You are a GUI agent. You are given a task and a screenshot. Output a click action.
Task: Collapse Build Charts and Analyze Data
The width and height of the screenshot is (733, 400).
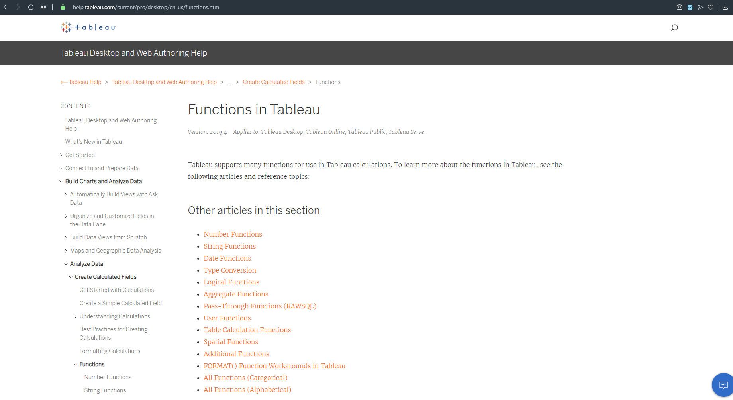coord(61,181)
